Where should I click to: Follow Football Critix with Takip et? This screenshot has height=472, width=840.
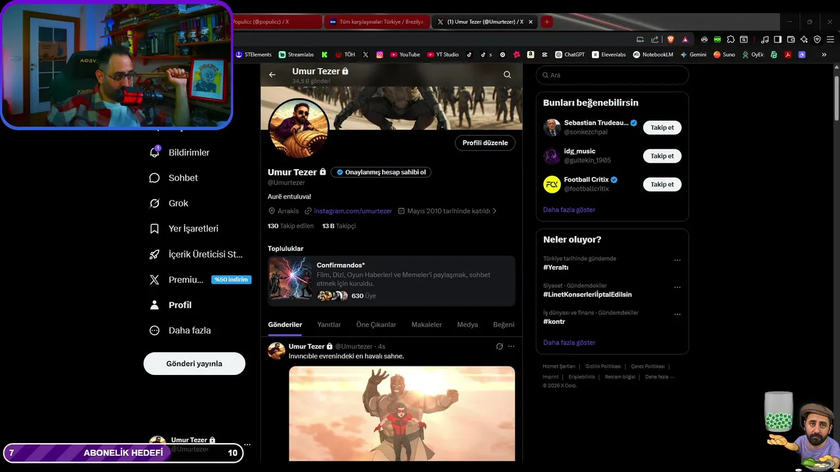click(662, 184)
